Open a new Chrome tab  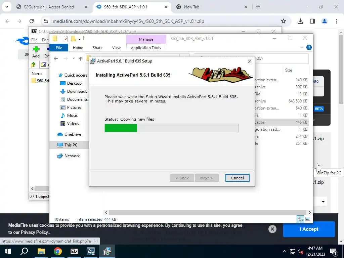coord(258,7)
